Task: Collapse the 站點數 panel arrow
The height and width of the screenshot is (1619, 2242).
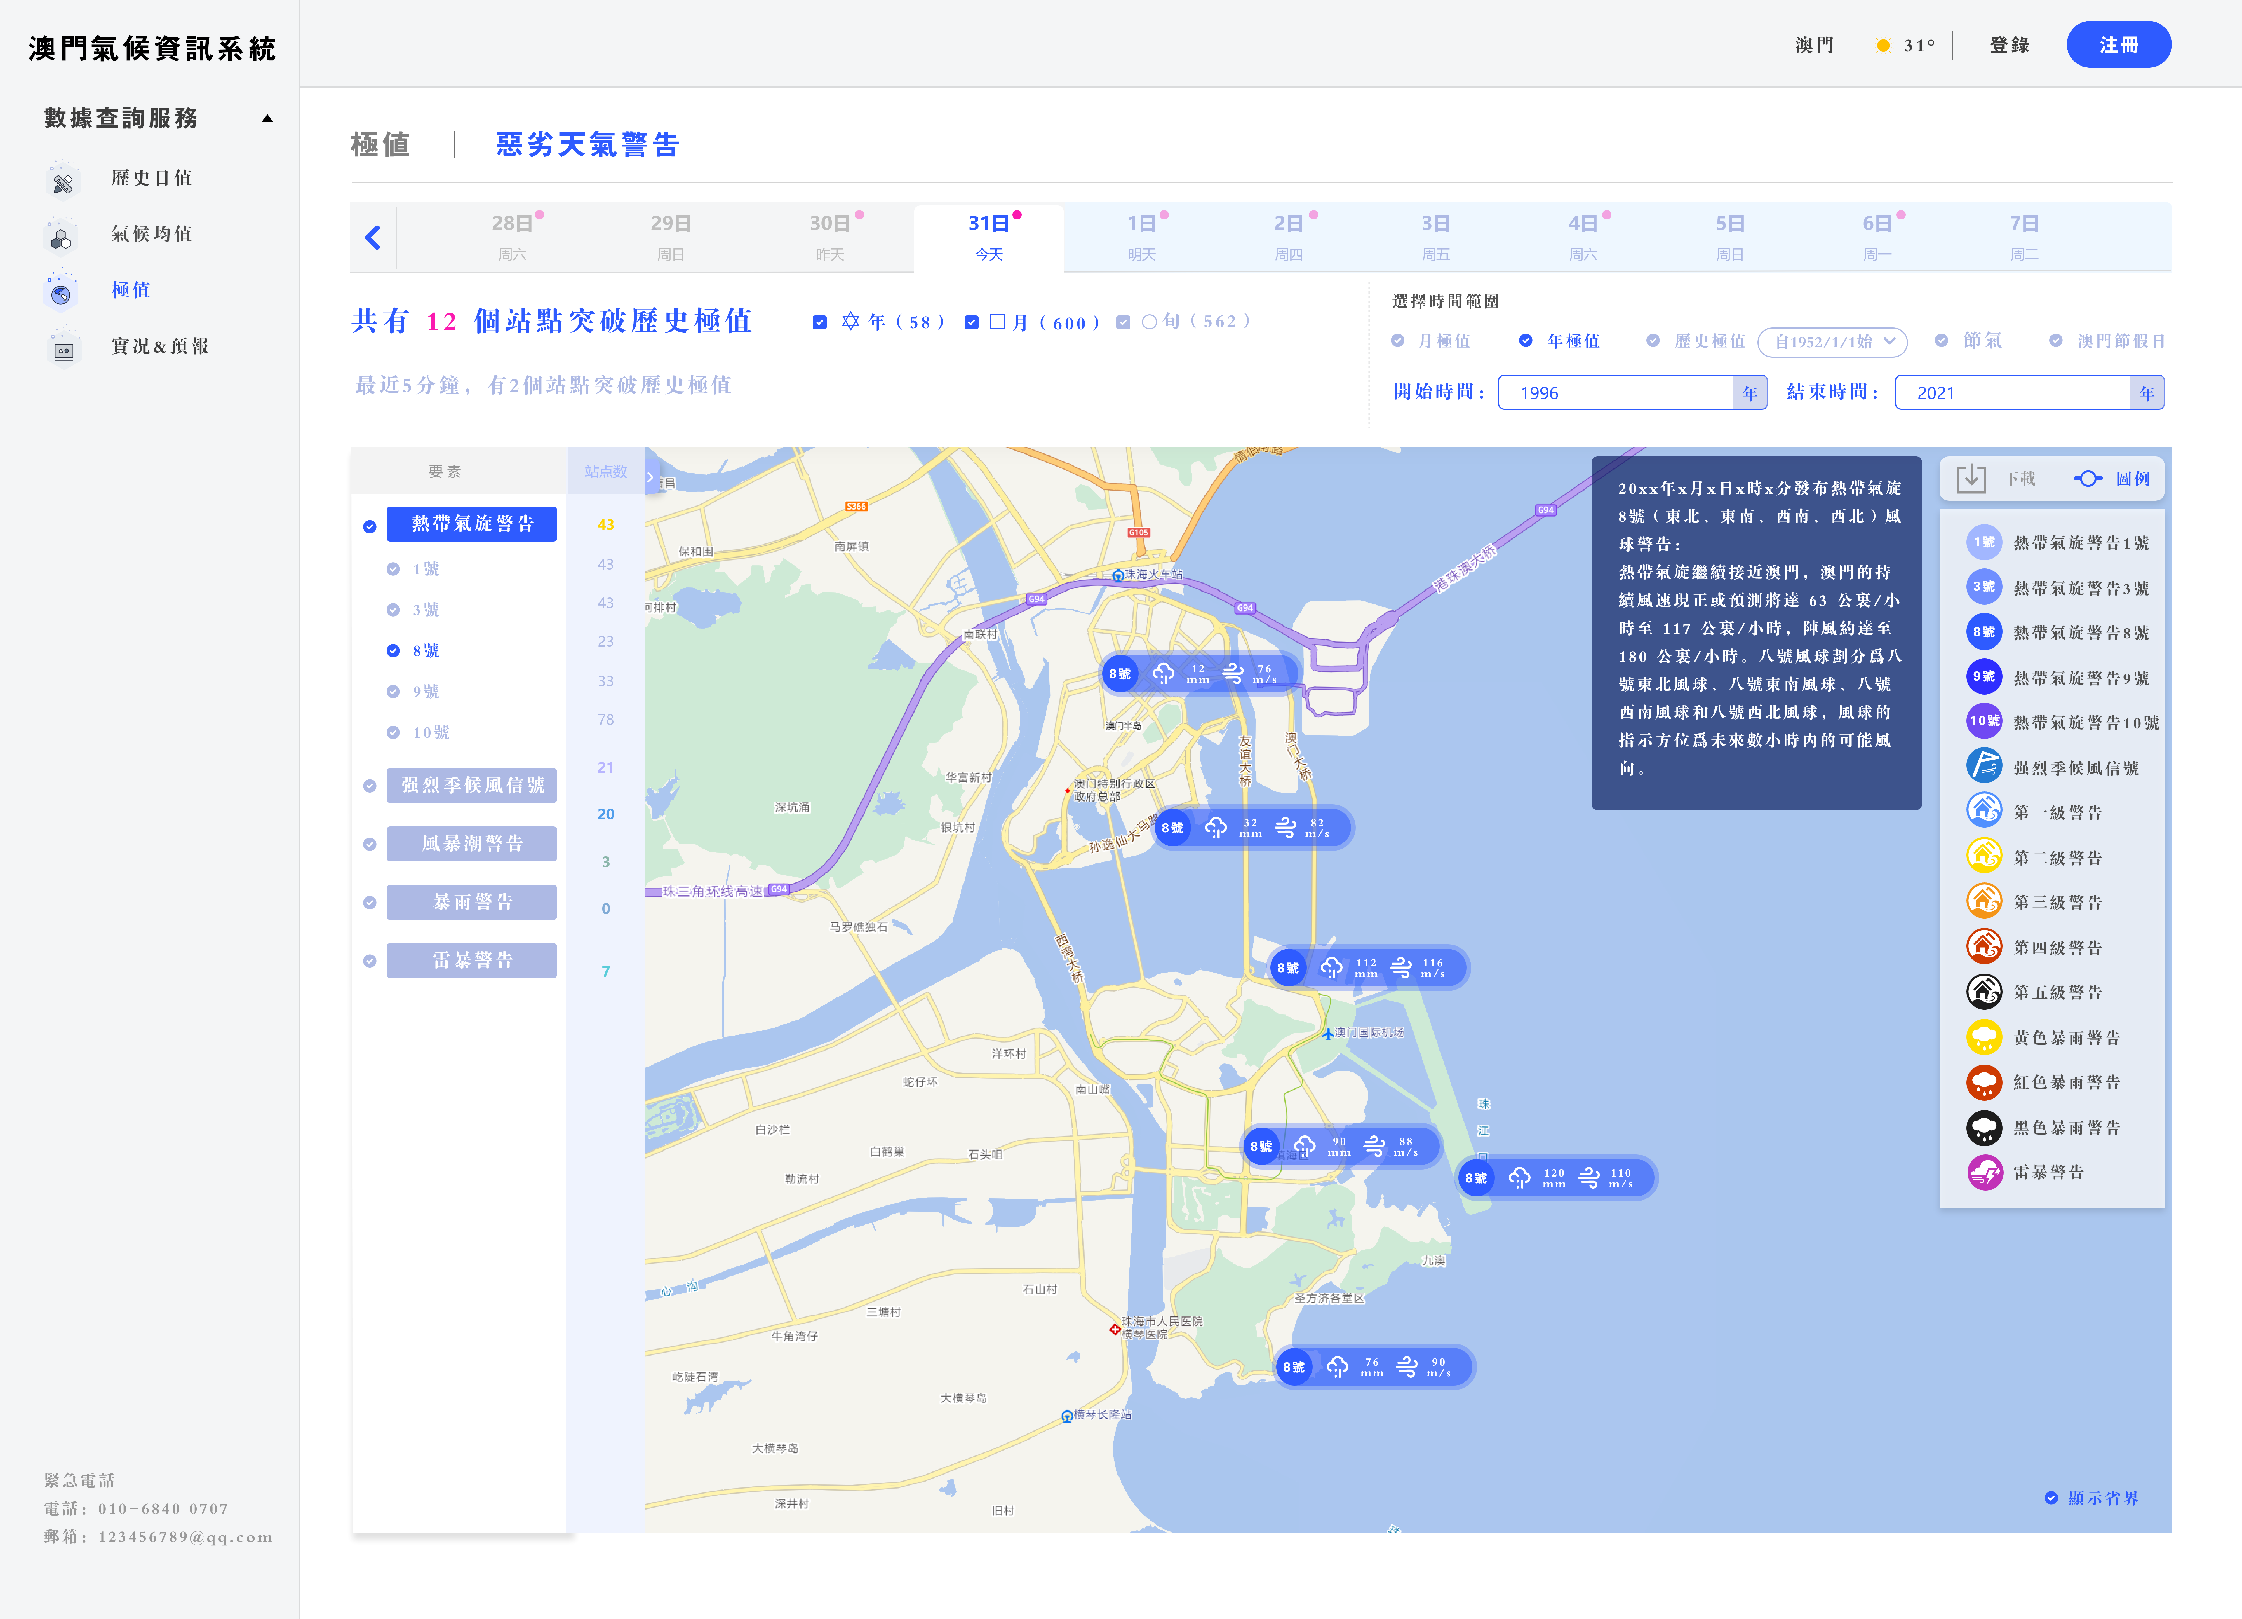Action: (x=650, y=477)
